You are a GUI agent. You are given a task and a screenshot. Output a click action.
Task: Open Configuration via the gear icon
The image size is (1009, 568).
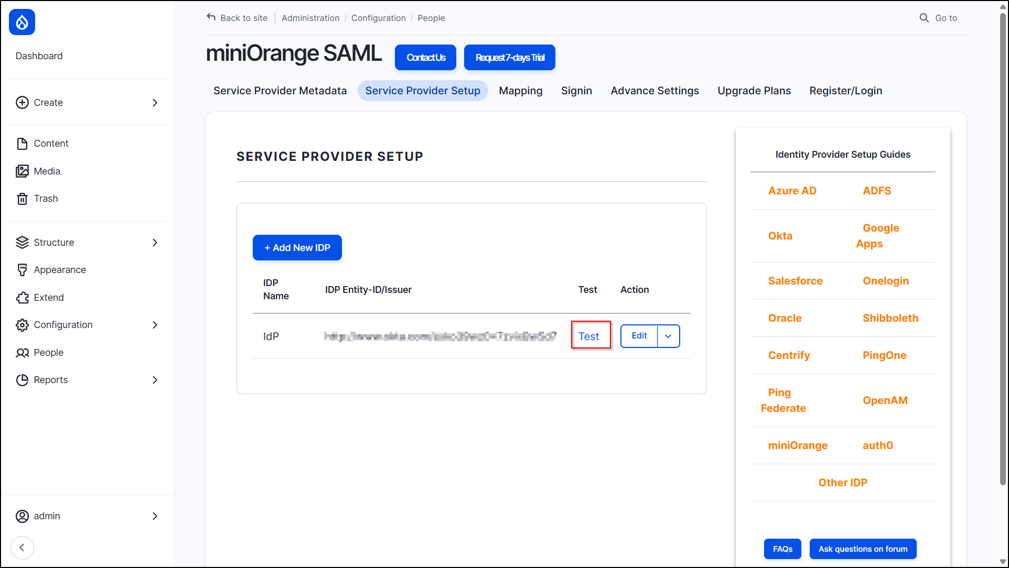(22, 325)
